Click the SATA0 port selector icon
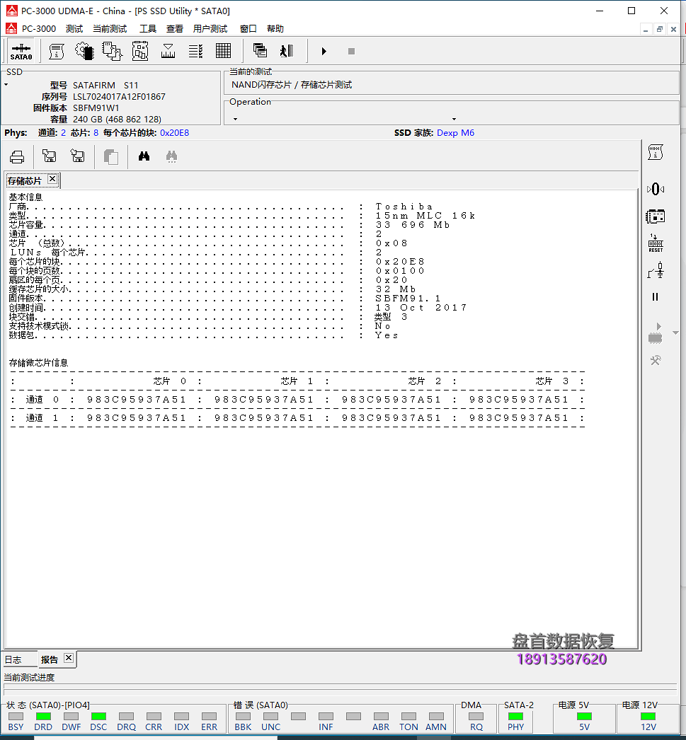This screenshot has height=740, width=686. coord(21,51)
